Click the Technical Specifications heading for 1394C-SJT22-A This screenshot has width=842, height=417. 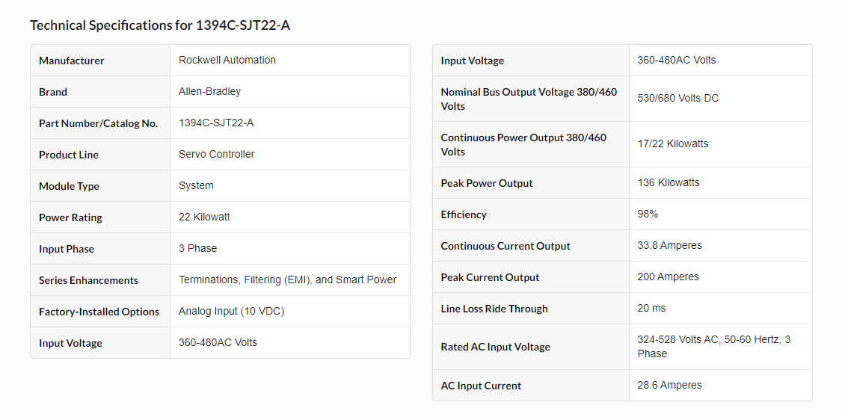point(160,25)
